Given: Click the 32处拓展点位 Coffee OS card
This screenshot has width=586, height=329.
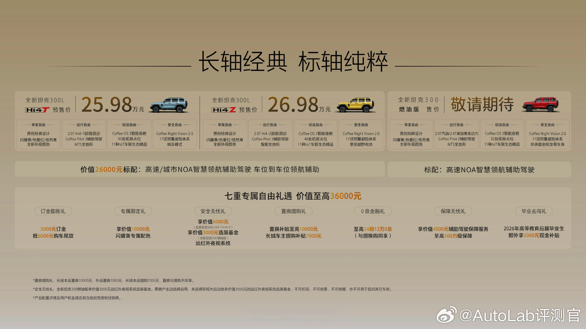Looking at the screenshot, I should 502,134.
